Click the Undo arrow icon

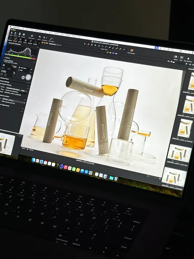pos(44,38)
